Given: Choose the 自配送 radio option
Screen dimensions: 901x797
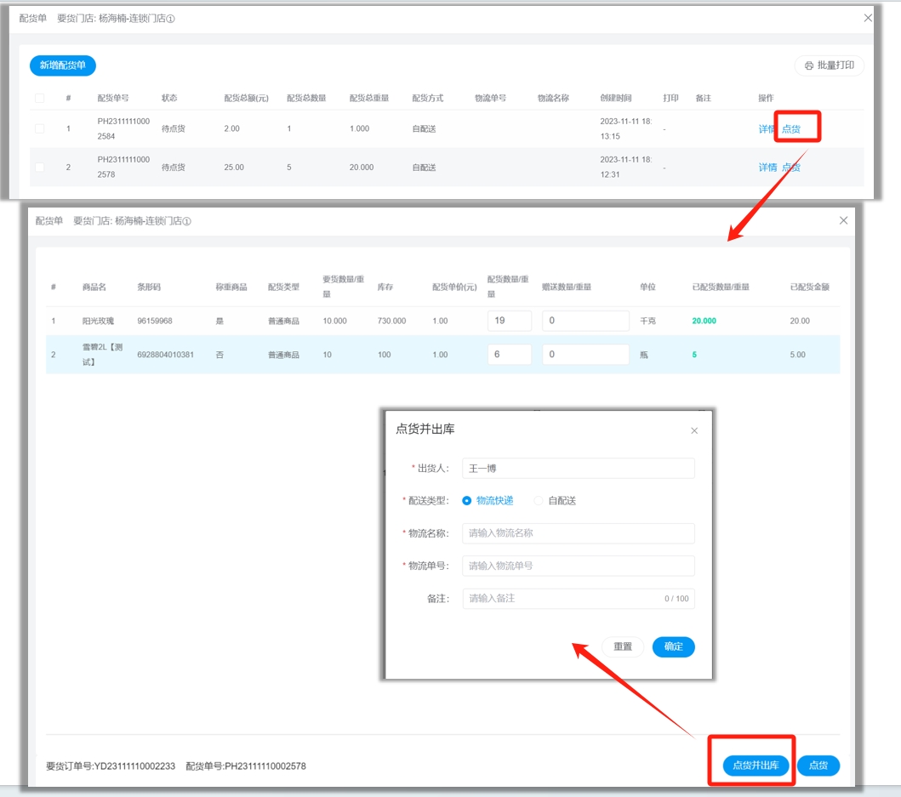Looking at the screenshot, I should (x=538, y=501).
